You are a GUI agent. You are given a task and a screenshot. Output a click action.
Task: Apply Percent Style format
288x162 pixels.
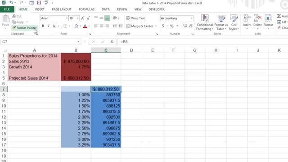(172, 26)
